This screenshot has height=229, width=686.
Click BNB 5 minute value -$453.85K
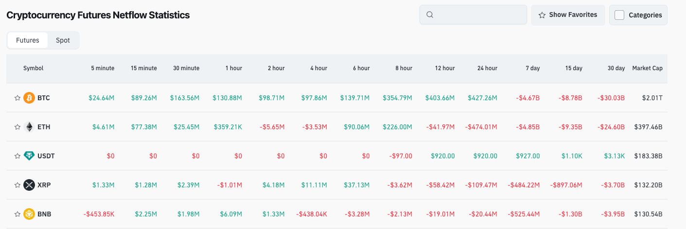point(99,214)
